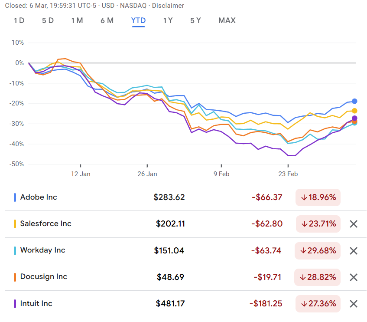This screenshot has width=367, height=322.
Task: Click Salesforce's yellow endpoint dot on chart
Action: 354,111
